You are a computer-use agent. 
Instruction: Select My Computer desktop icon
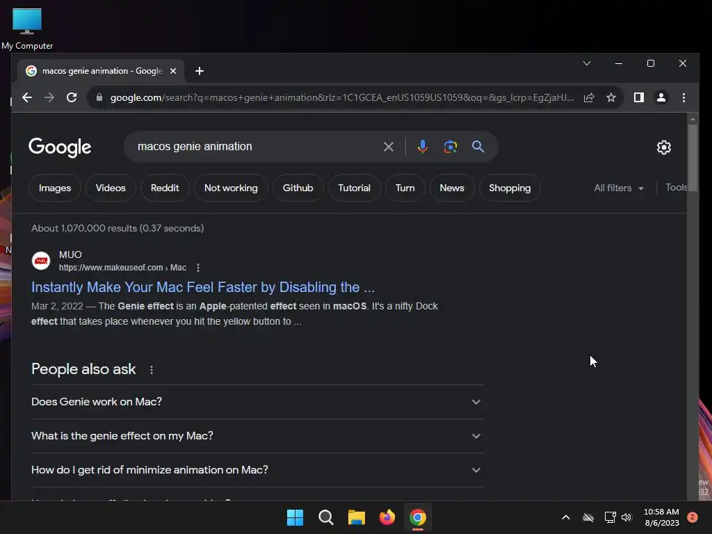click(x=27, y=29)
